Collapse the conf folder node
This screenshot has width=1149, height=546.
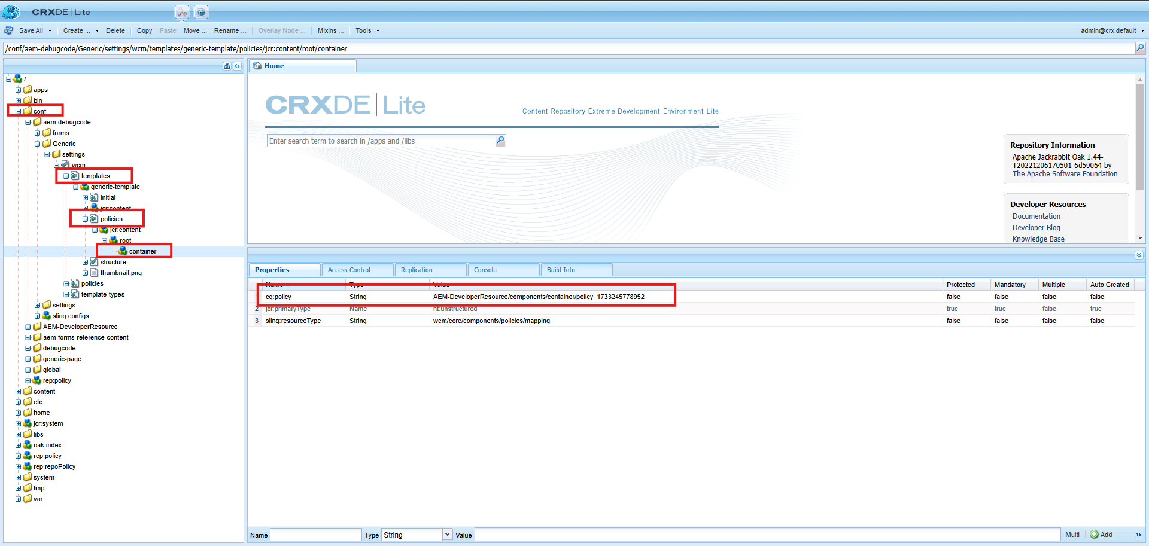[x=18, y=112]
